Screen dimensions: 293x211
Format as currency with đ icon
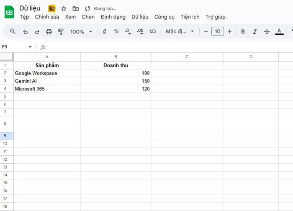[105, 31]
